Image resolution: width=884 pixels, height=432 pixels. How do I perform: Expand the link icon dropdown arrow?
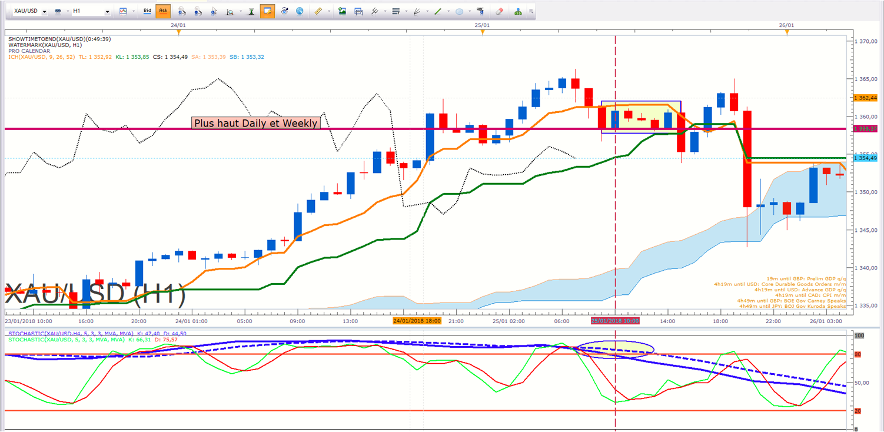67,11
